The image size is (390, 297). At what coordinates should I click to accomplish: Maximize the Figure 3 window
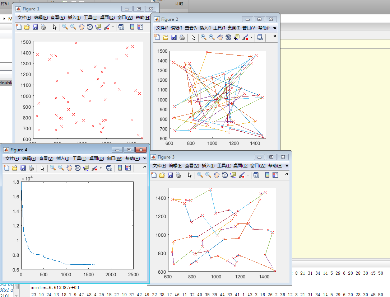(x=271, y=157)
